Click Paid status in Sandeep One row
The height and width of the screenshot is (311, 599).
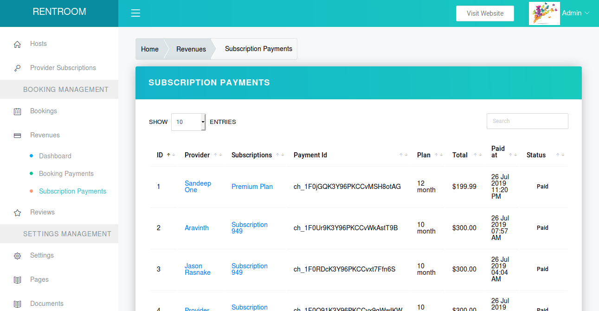(x=542, y=187)
